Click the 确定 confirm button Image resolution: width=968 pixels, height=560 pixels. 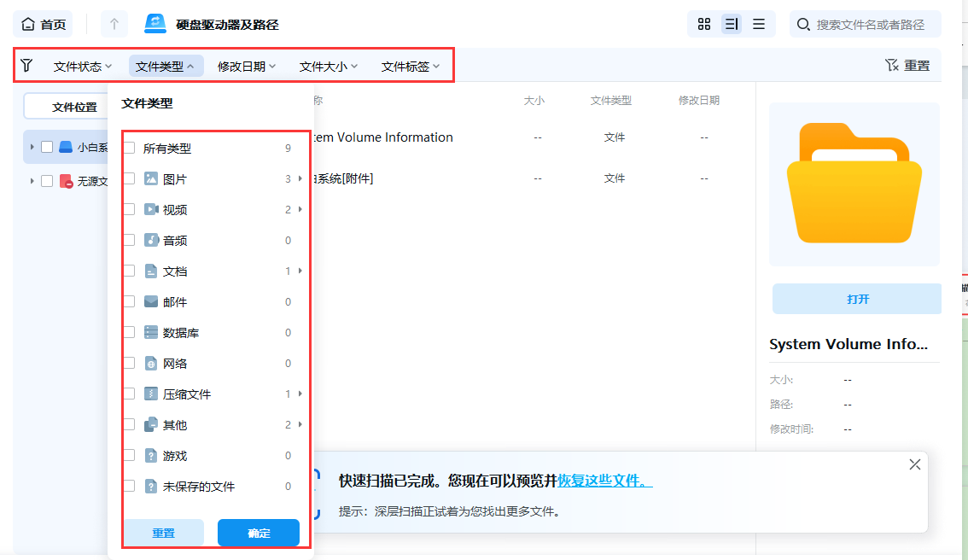pyautogui.click(x=258, y=533)
